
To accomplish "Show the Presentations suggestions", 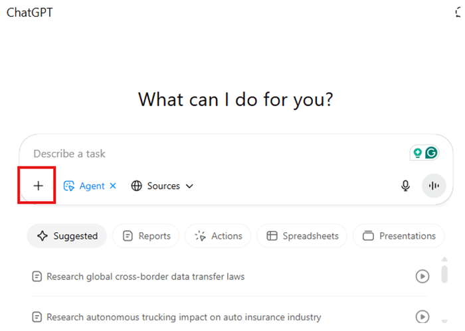I will [399, 236].
